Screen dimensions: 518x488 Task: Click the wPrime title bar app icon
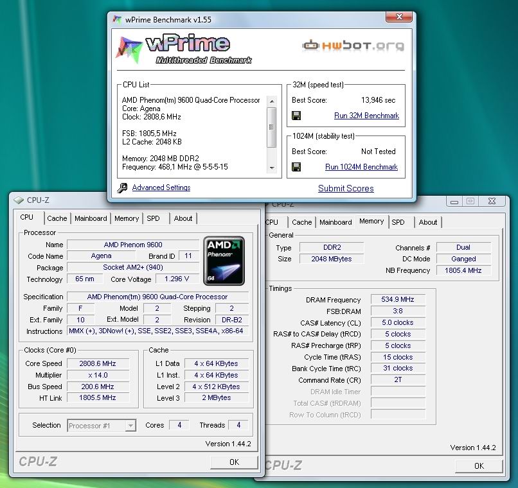pyautogui.click(x=117, y=19)
